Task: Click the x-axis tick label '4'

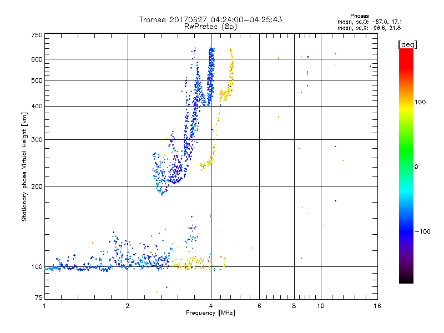Action: coord(210,306)
